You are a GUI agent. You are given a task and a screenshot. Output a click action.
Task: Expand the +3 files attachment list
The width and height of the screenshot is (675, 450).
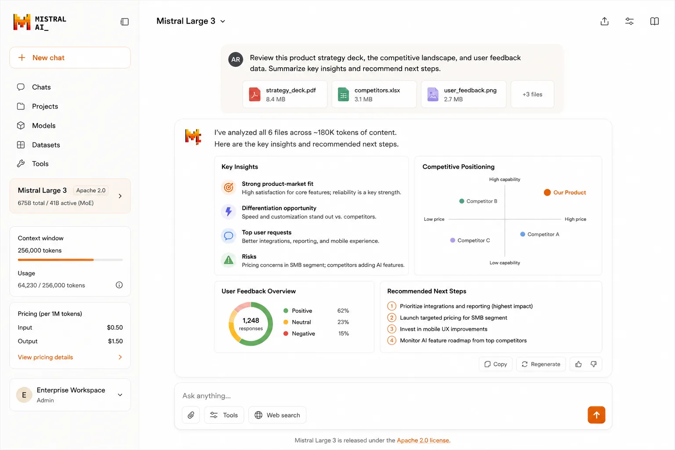point(532,94)
